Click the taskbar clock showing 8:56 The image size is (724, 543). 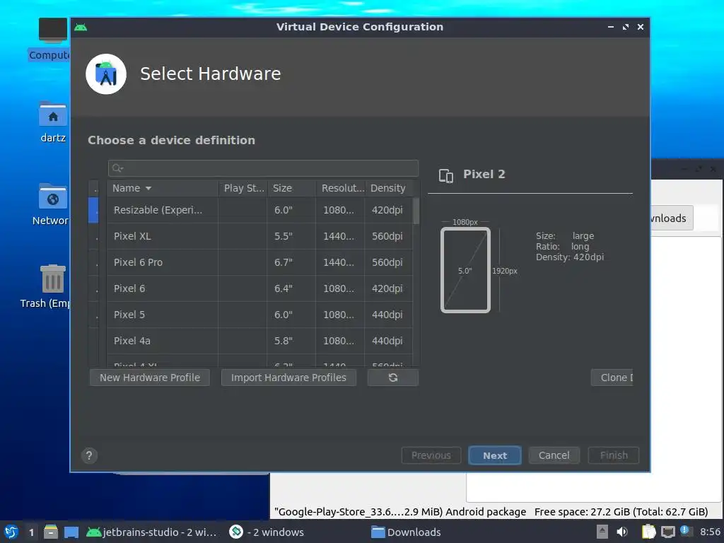tap(710, 532)
